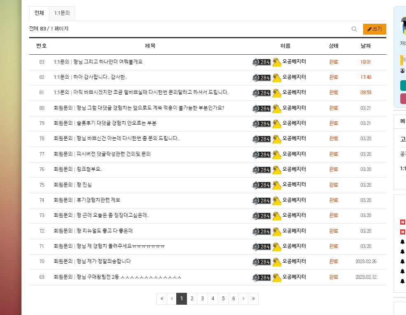Click the 284 level badge in row 80
Screen dimensions: 406x315
coord(261,109)
